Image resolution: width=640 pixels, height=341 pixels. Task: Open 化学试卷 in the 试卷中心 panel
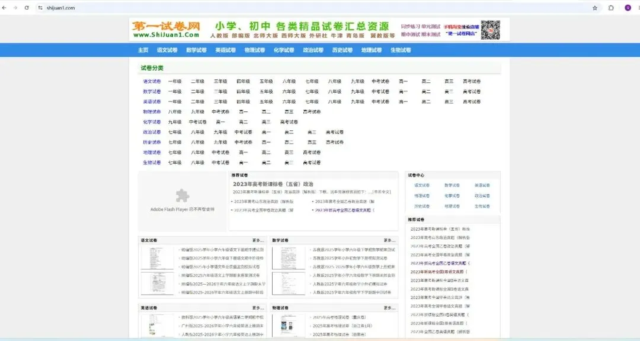(452, 196)
